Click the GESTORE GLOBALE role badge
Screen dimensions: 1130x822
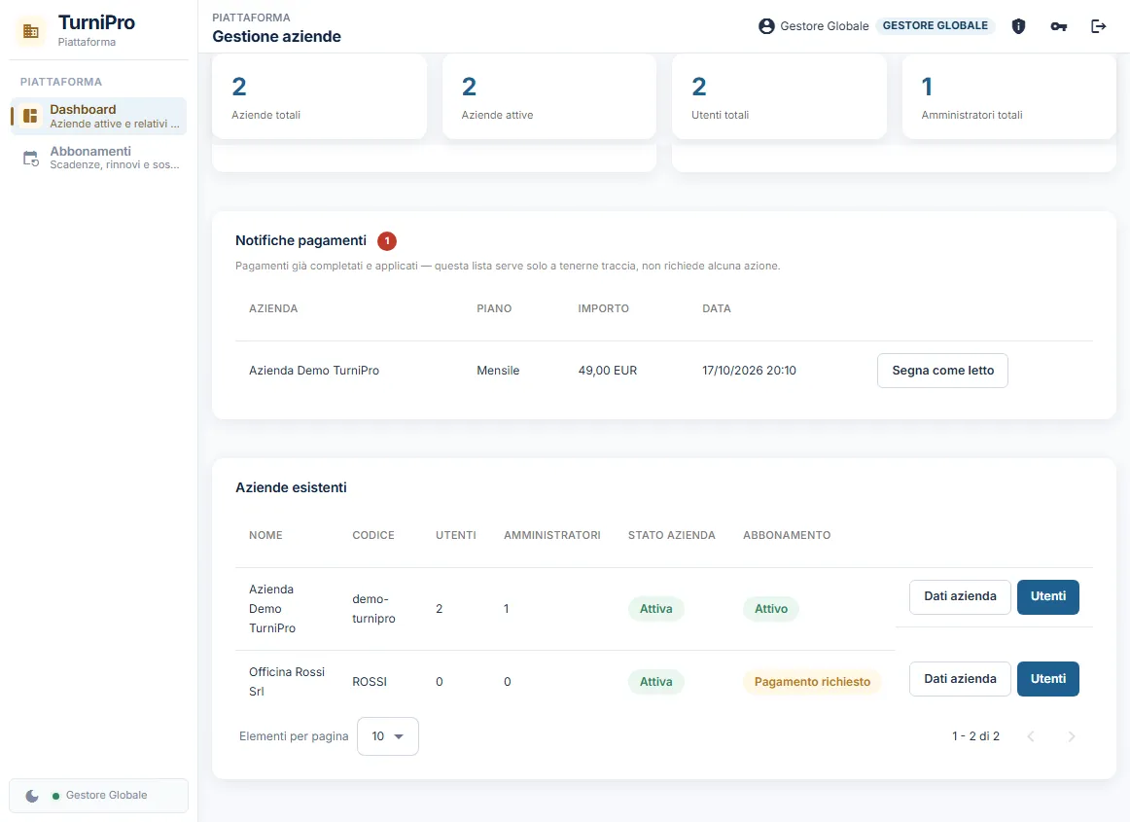(x=936, y=26)
